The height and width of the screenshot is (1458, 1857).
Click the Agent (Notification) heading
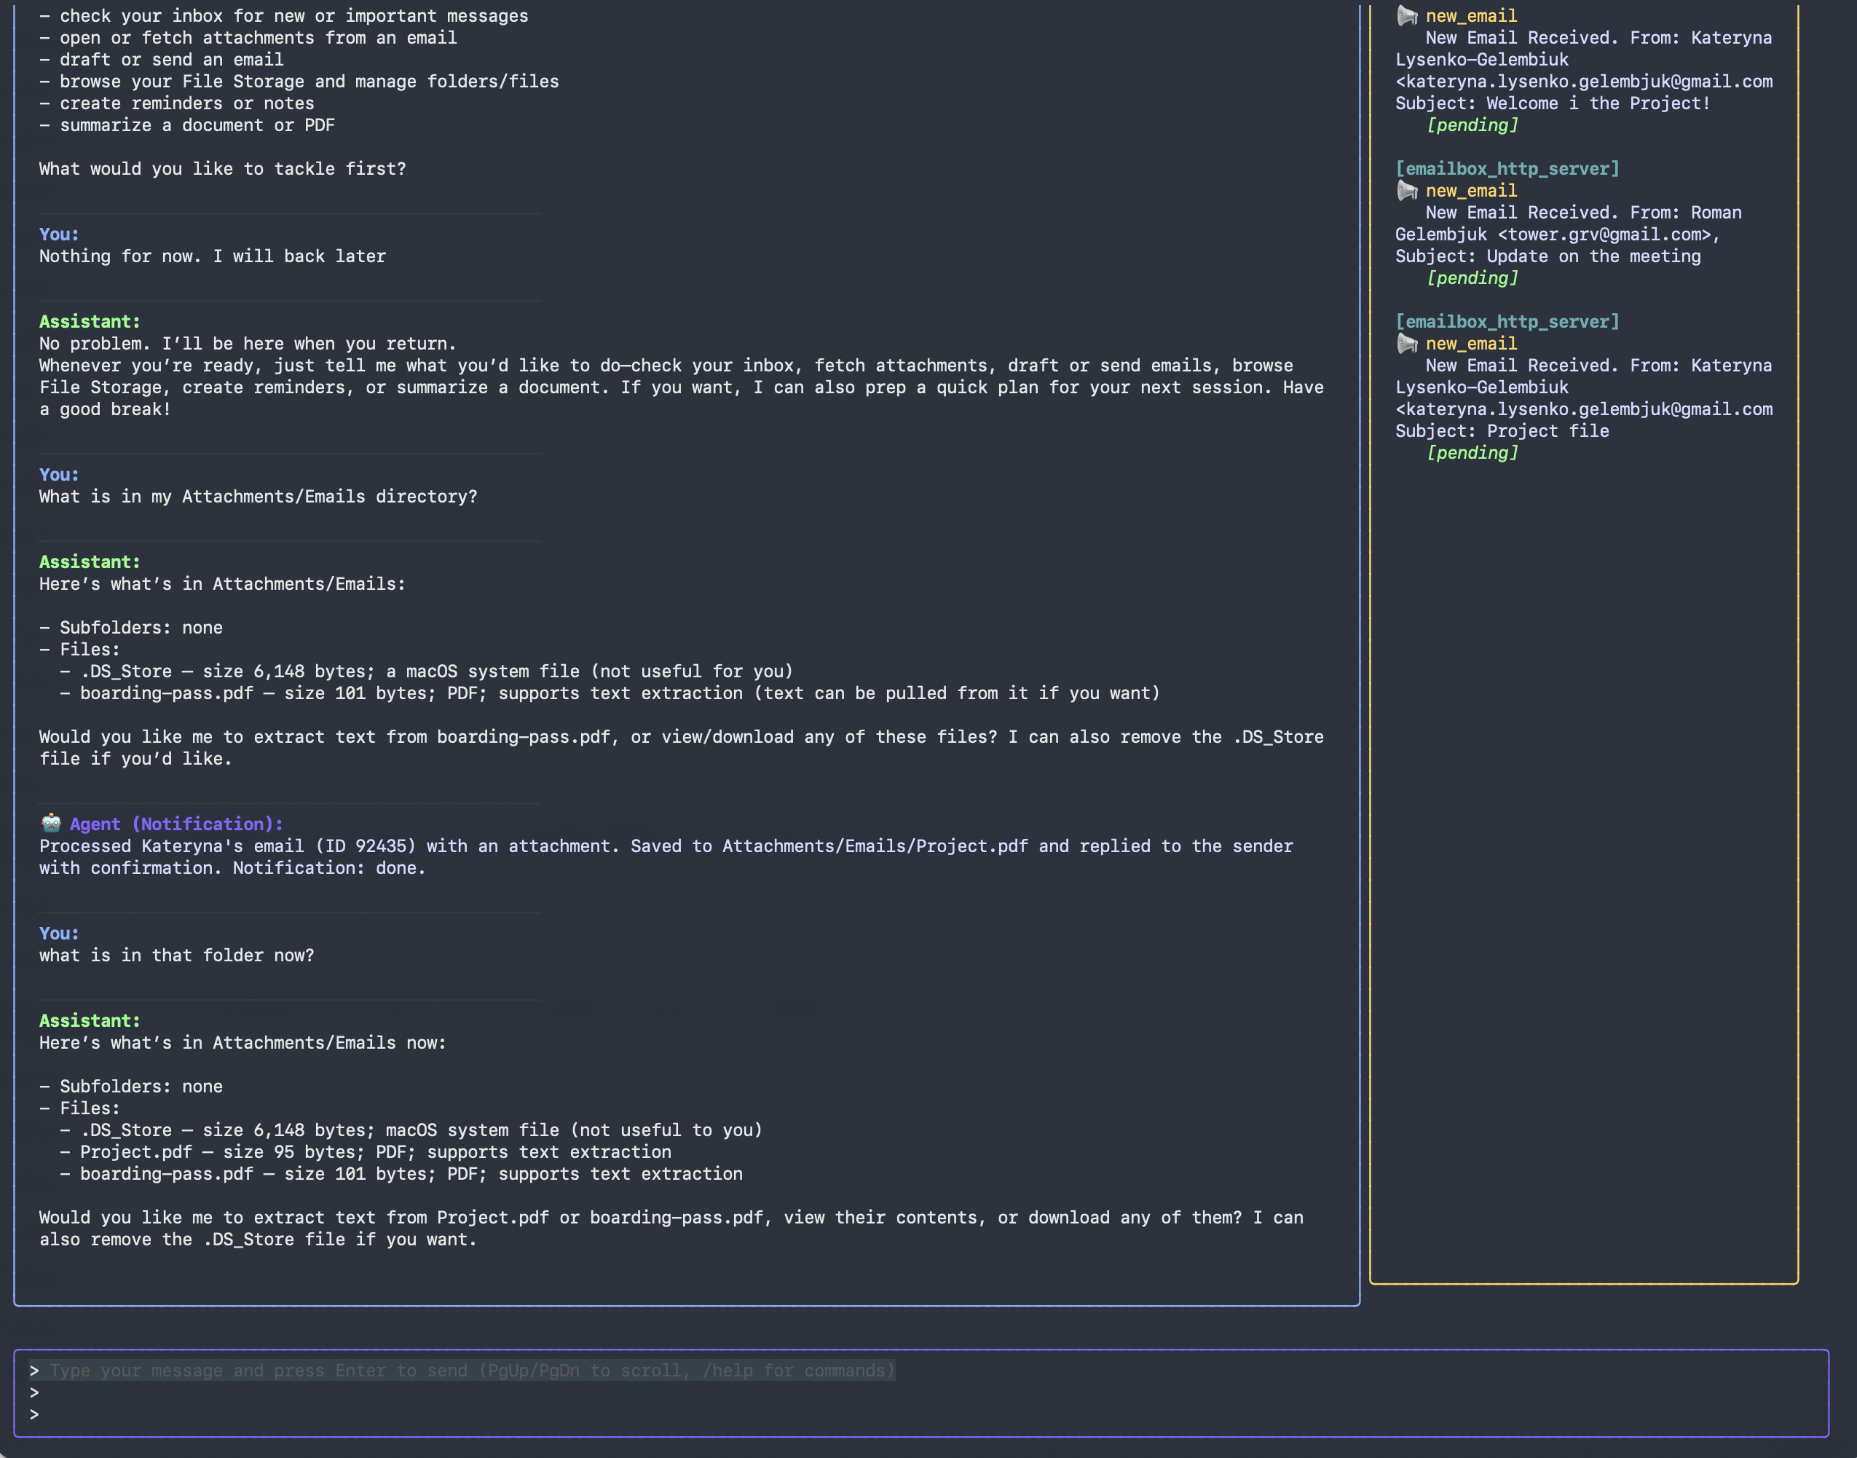pos(176,824)
